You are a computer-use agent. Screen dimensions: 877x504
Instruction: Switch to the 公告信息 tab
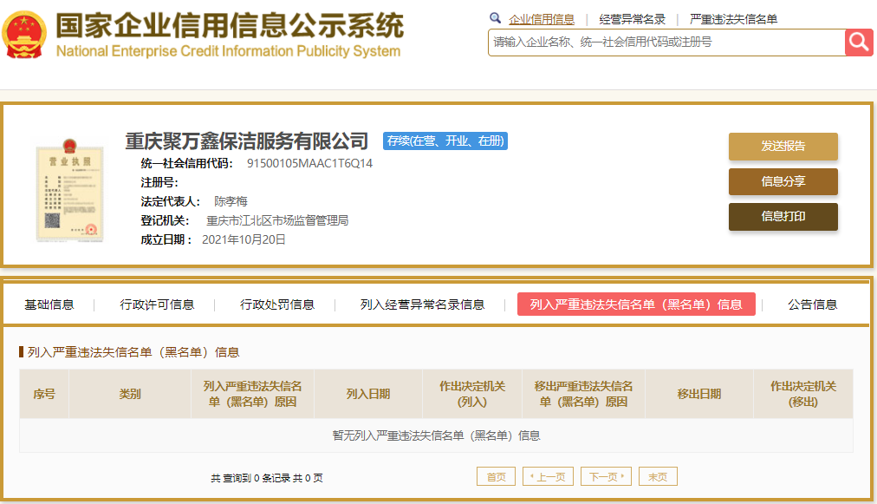point(813,304)
